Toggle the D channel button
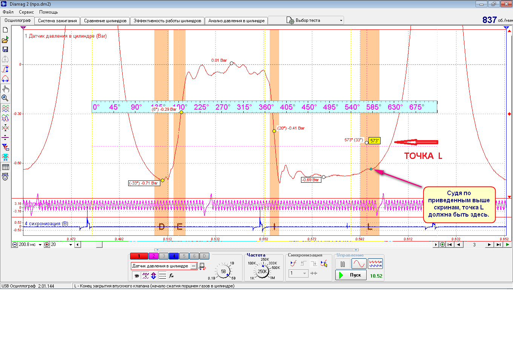Image resolution: width=513 pixels, height=339 pixels. [x=204, y=256]
